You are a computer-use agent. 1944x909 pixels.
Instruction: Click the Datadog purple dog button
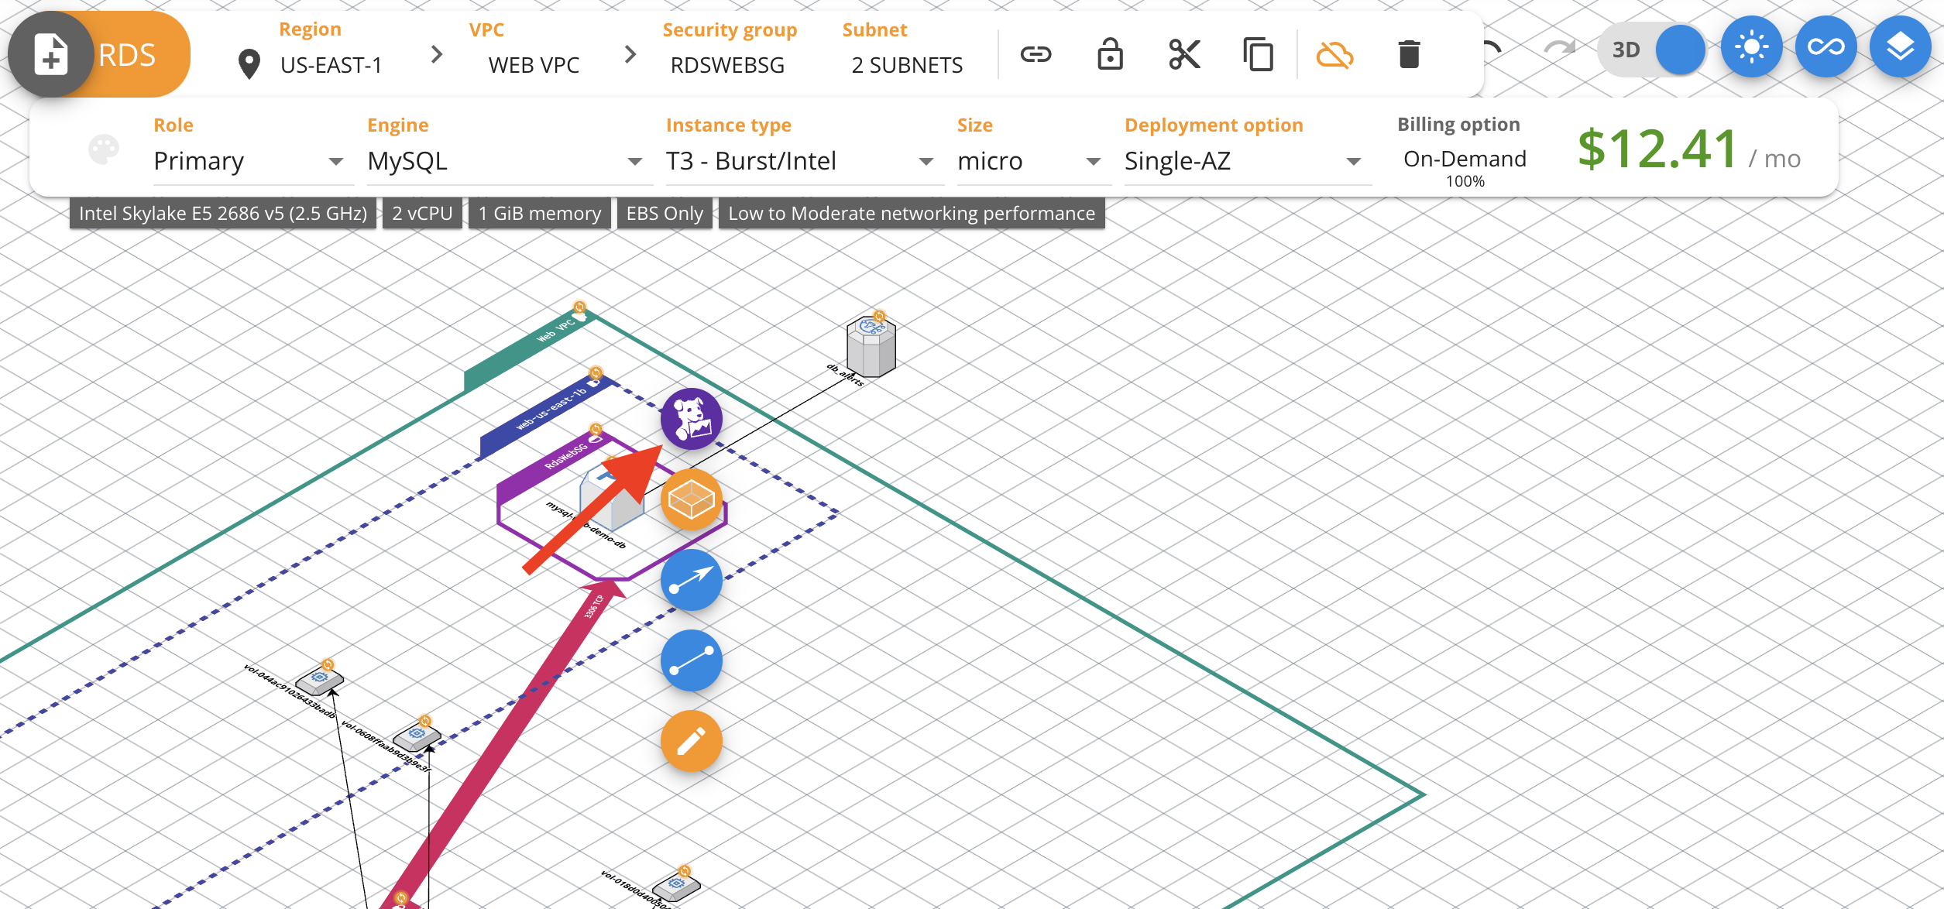click(x=691, y=419)
